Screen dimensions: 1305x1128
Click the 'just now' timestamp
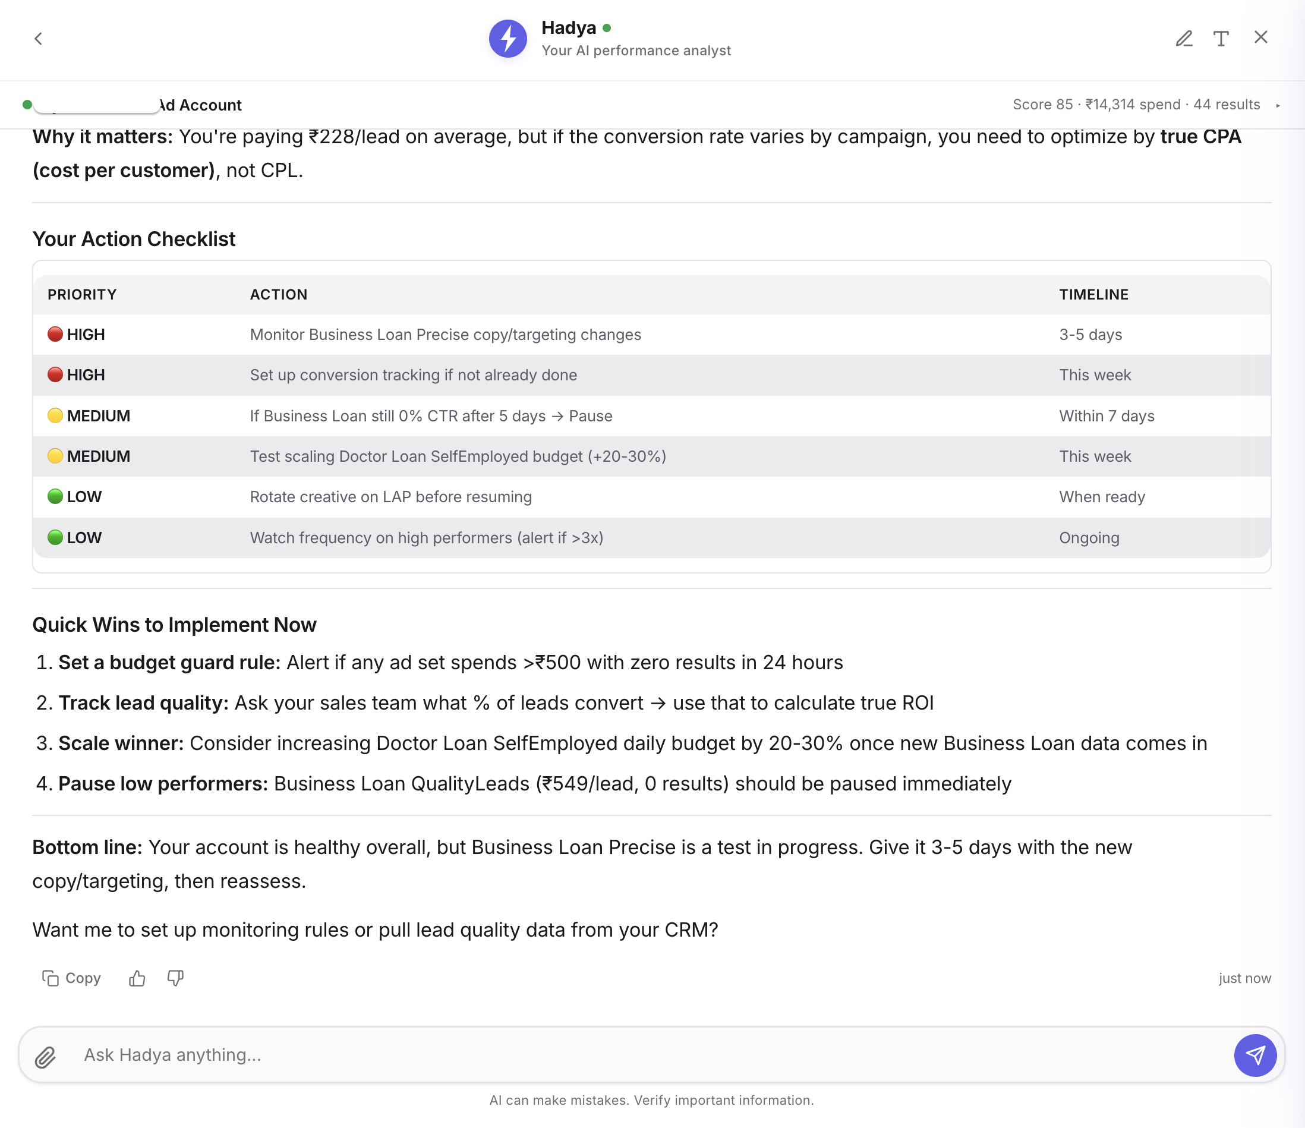1244,978
